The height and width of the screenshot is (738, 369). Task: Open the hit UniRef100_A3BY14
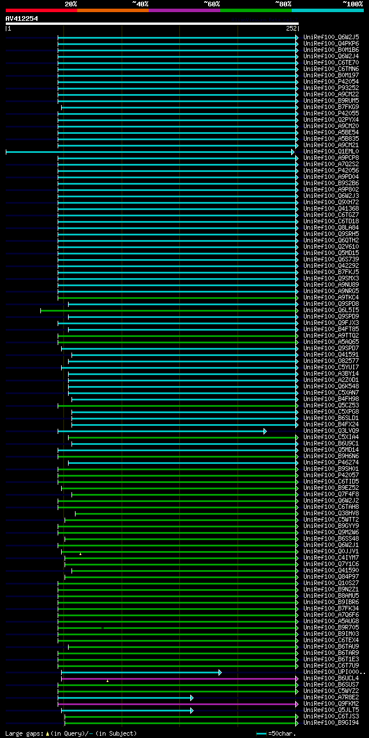coord(331,373)
